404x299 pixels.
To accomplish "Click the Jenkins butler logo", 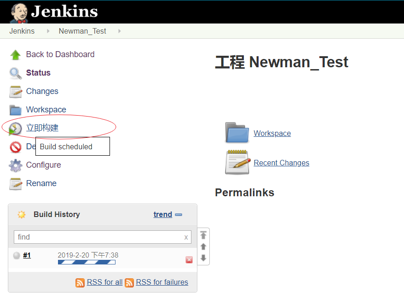I will (18, 13).
